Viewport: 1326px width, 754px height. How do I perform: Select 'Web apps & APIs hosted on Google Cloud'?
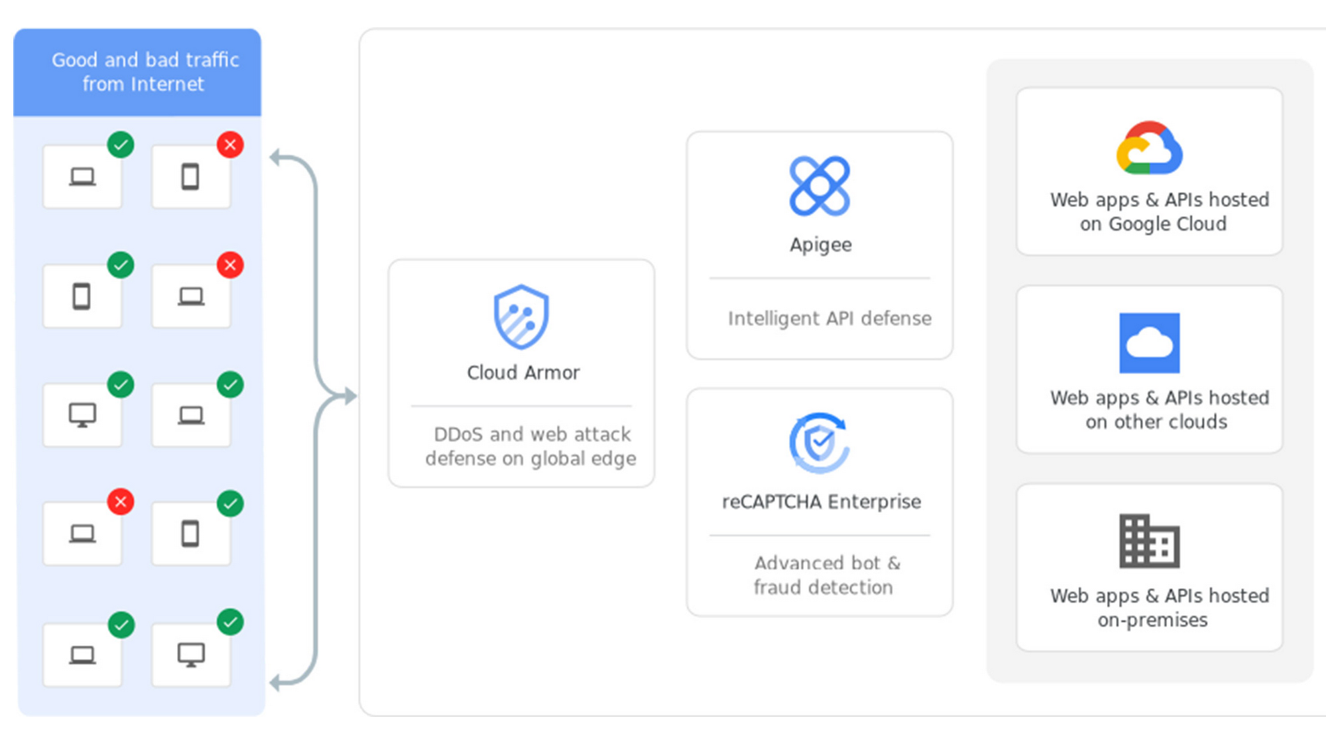click(x=1159, y=212)
